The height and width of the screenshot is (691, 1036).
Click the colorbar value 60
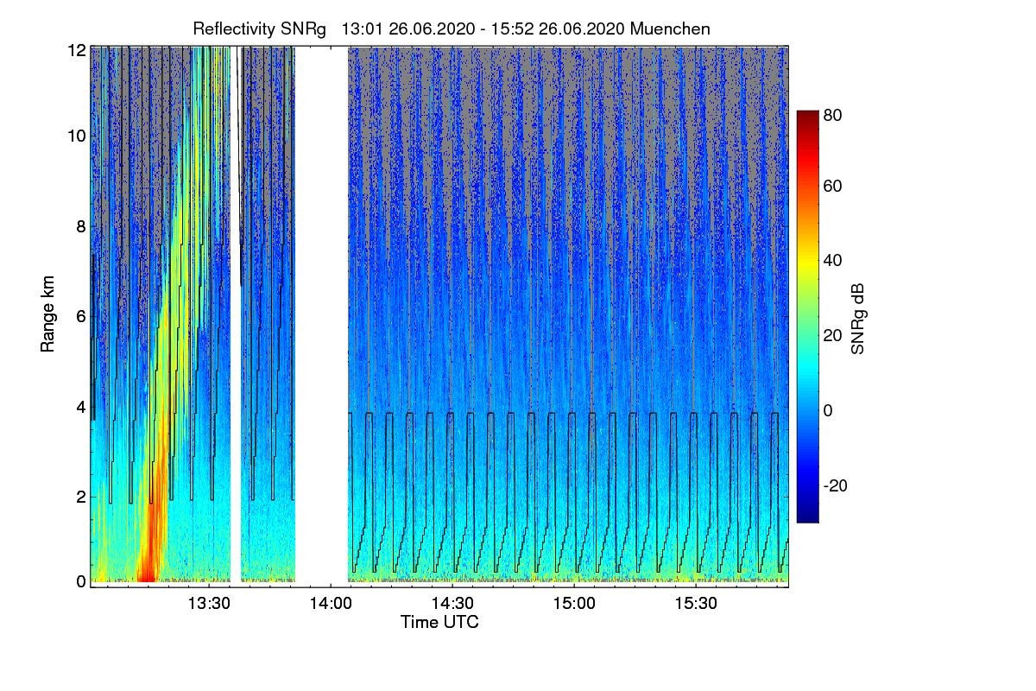833,186
